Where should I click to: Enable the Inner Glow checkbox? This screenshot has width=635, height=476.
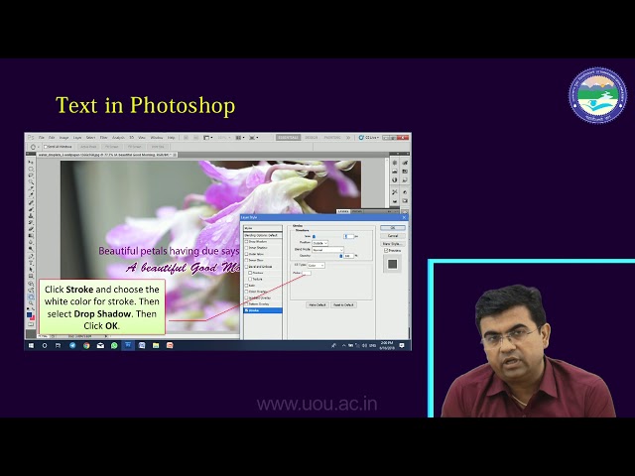click(246, 260)
